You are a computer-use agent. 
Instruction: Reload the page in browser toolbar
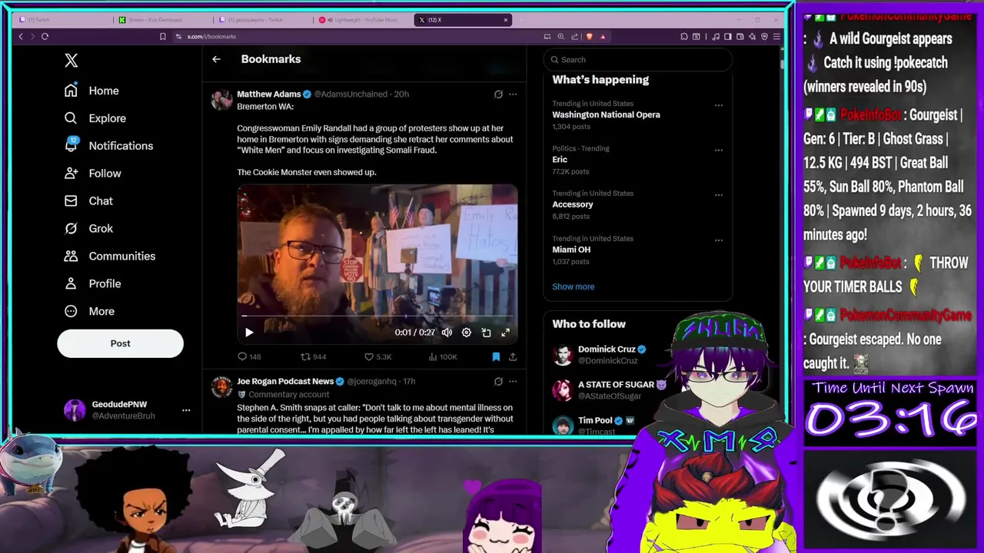tap(45, 36)
